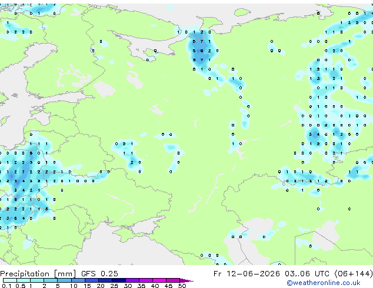Click the 0.1–0.5 mm legend swatch

pos(10,280)
